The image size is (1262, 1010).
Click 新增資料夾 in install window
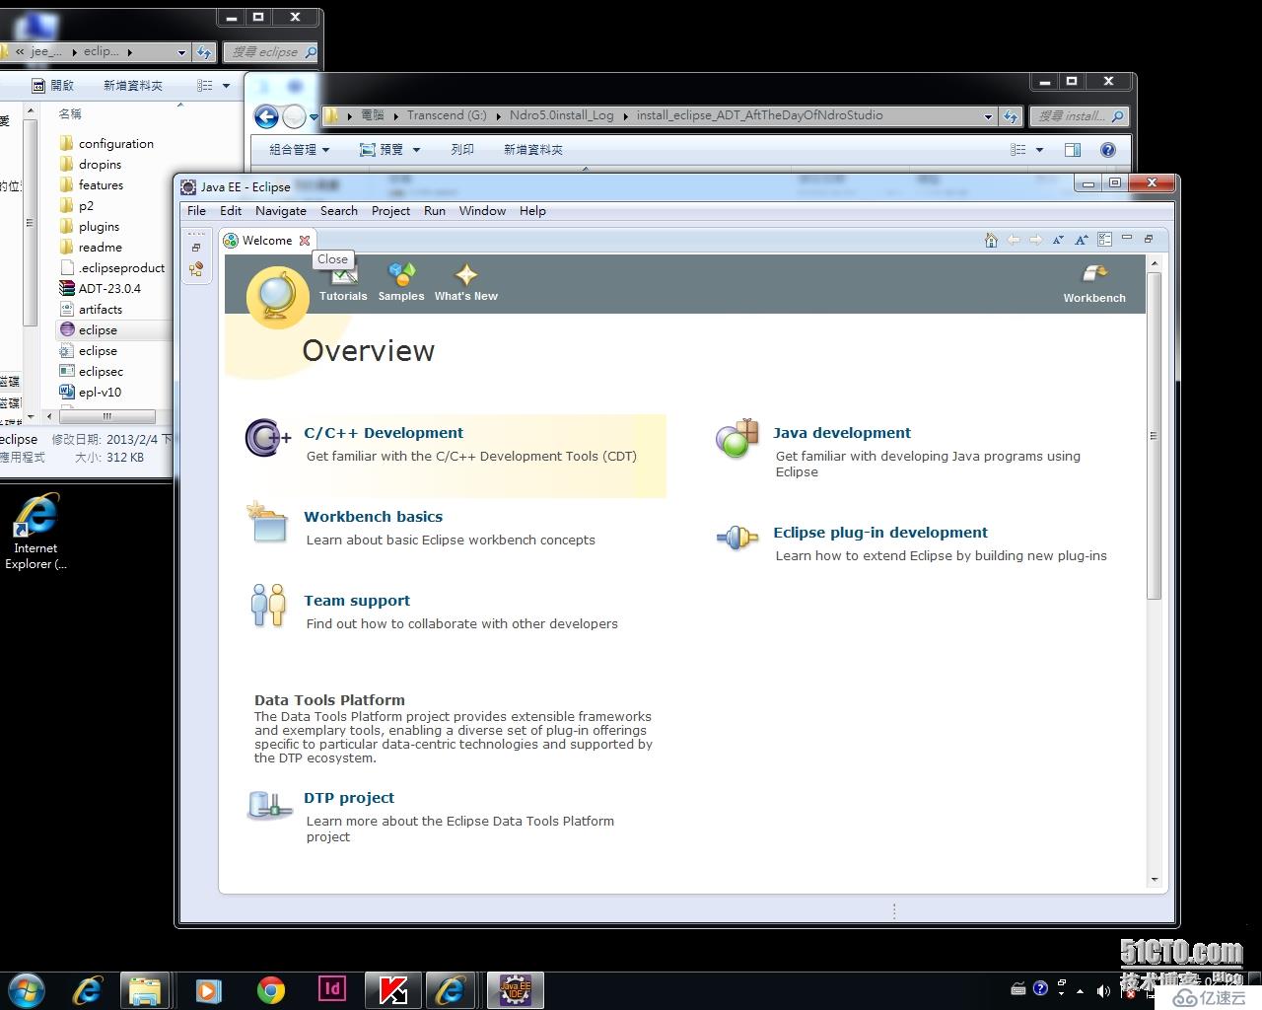[532, 150]
